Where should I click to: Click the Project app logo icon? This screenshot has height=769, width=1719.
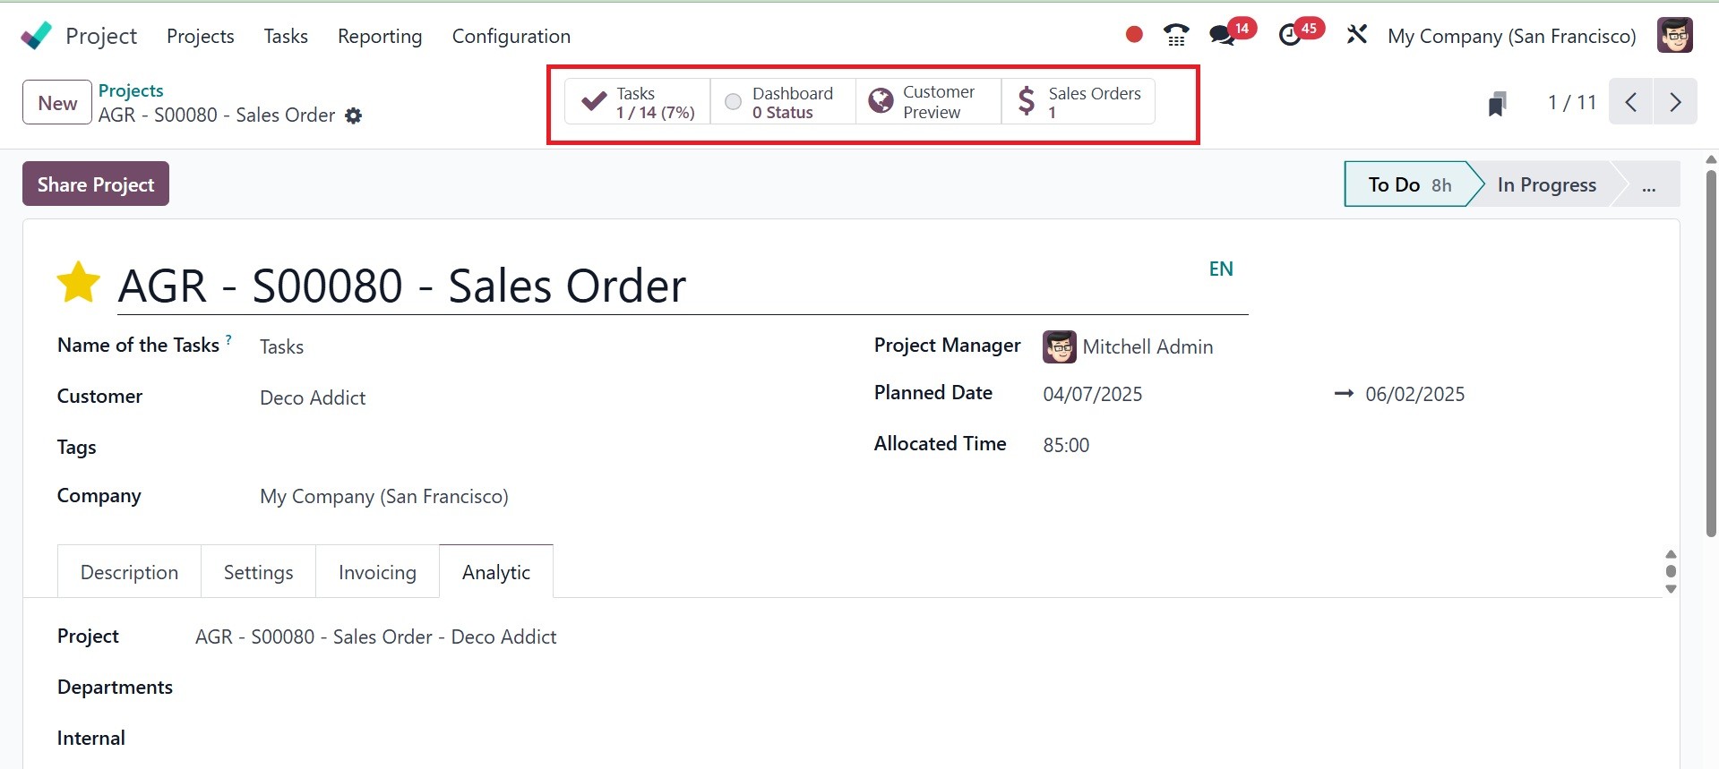37,36
